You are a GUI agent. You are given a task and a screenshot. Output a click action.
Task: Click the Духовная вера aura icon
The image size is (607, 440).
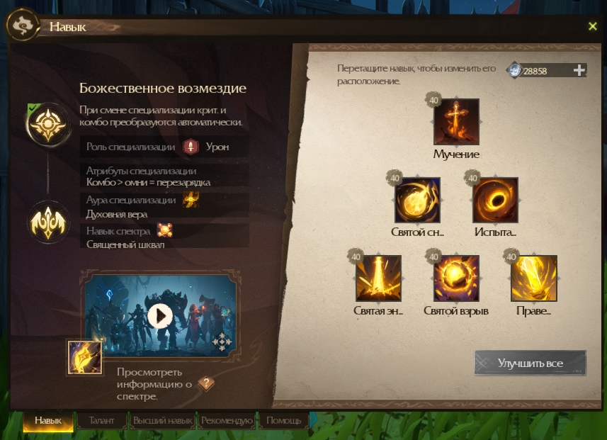click(191, 200)
